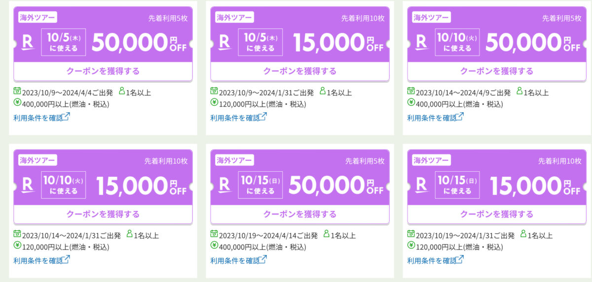Get the 10/5 15,000円 OFF coupon
Screen dimensions: 592x282
(300, 71)
